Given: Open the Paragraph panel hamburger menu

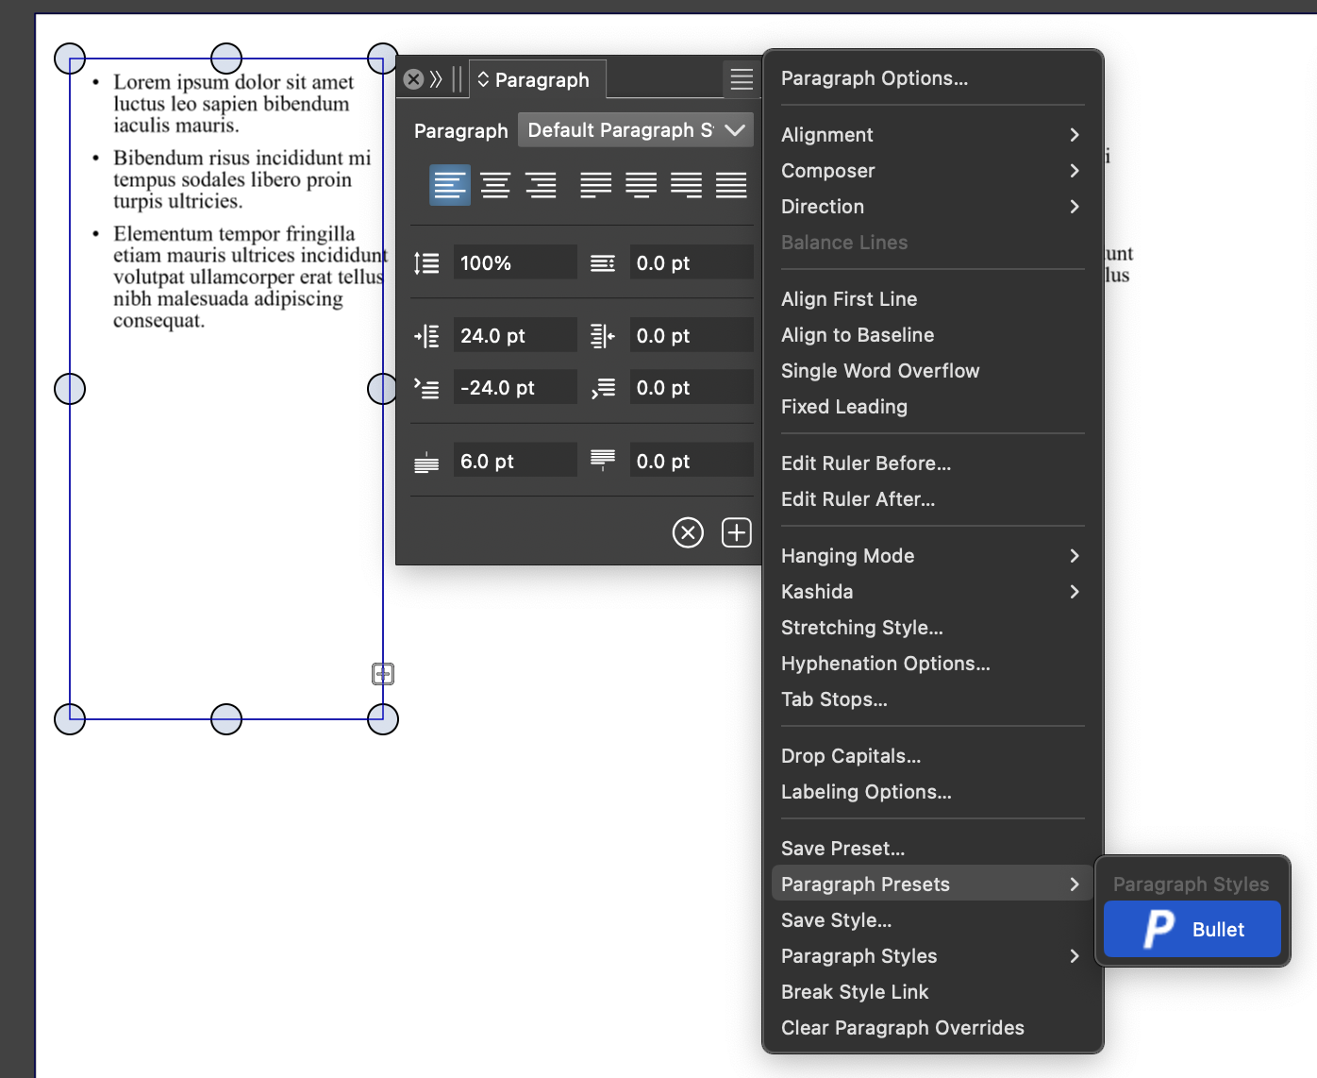Looking at the screenshot, I should coord(742,79).
